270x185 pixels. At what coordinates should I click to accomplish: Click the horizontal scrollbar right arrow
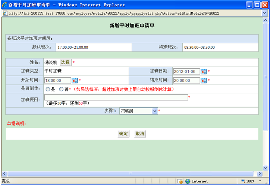click(260, 173)
